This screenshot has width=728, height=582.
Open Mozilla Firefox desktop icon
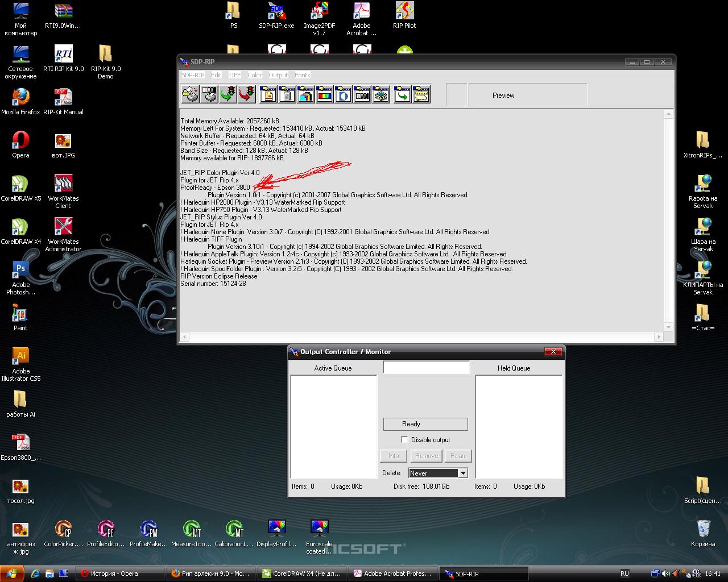pyautogui.click(x=20, y=102)
